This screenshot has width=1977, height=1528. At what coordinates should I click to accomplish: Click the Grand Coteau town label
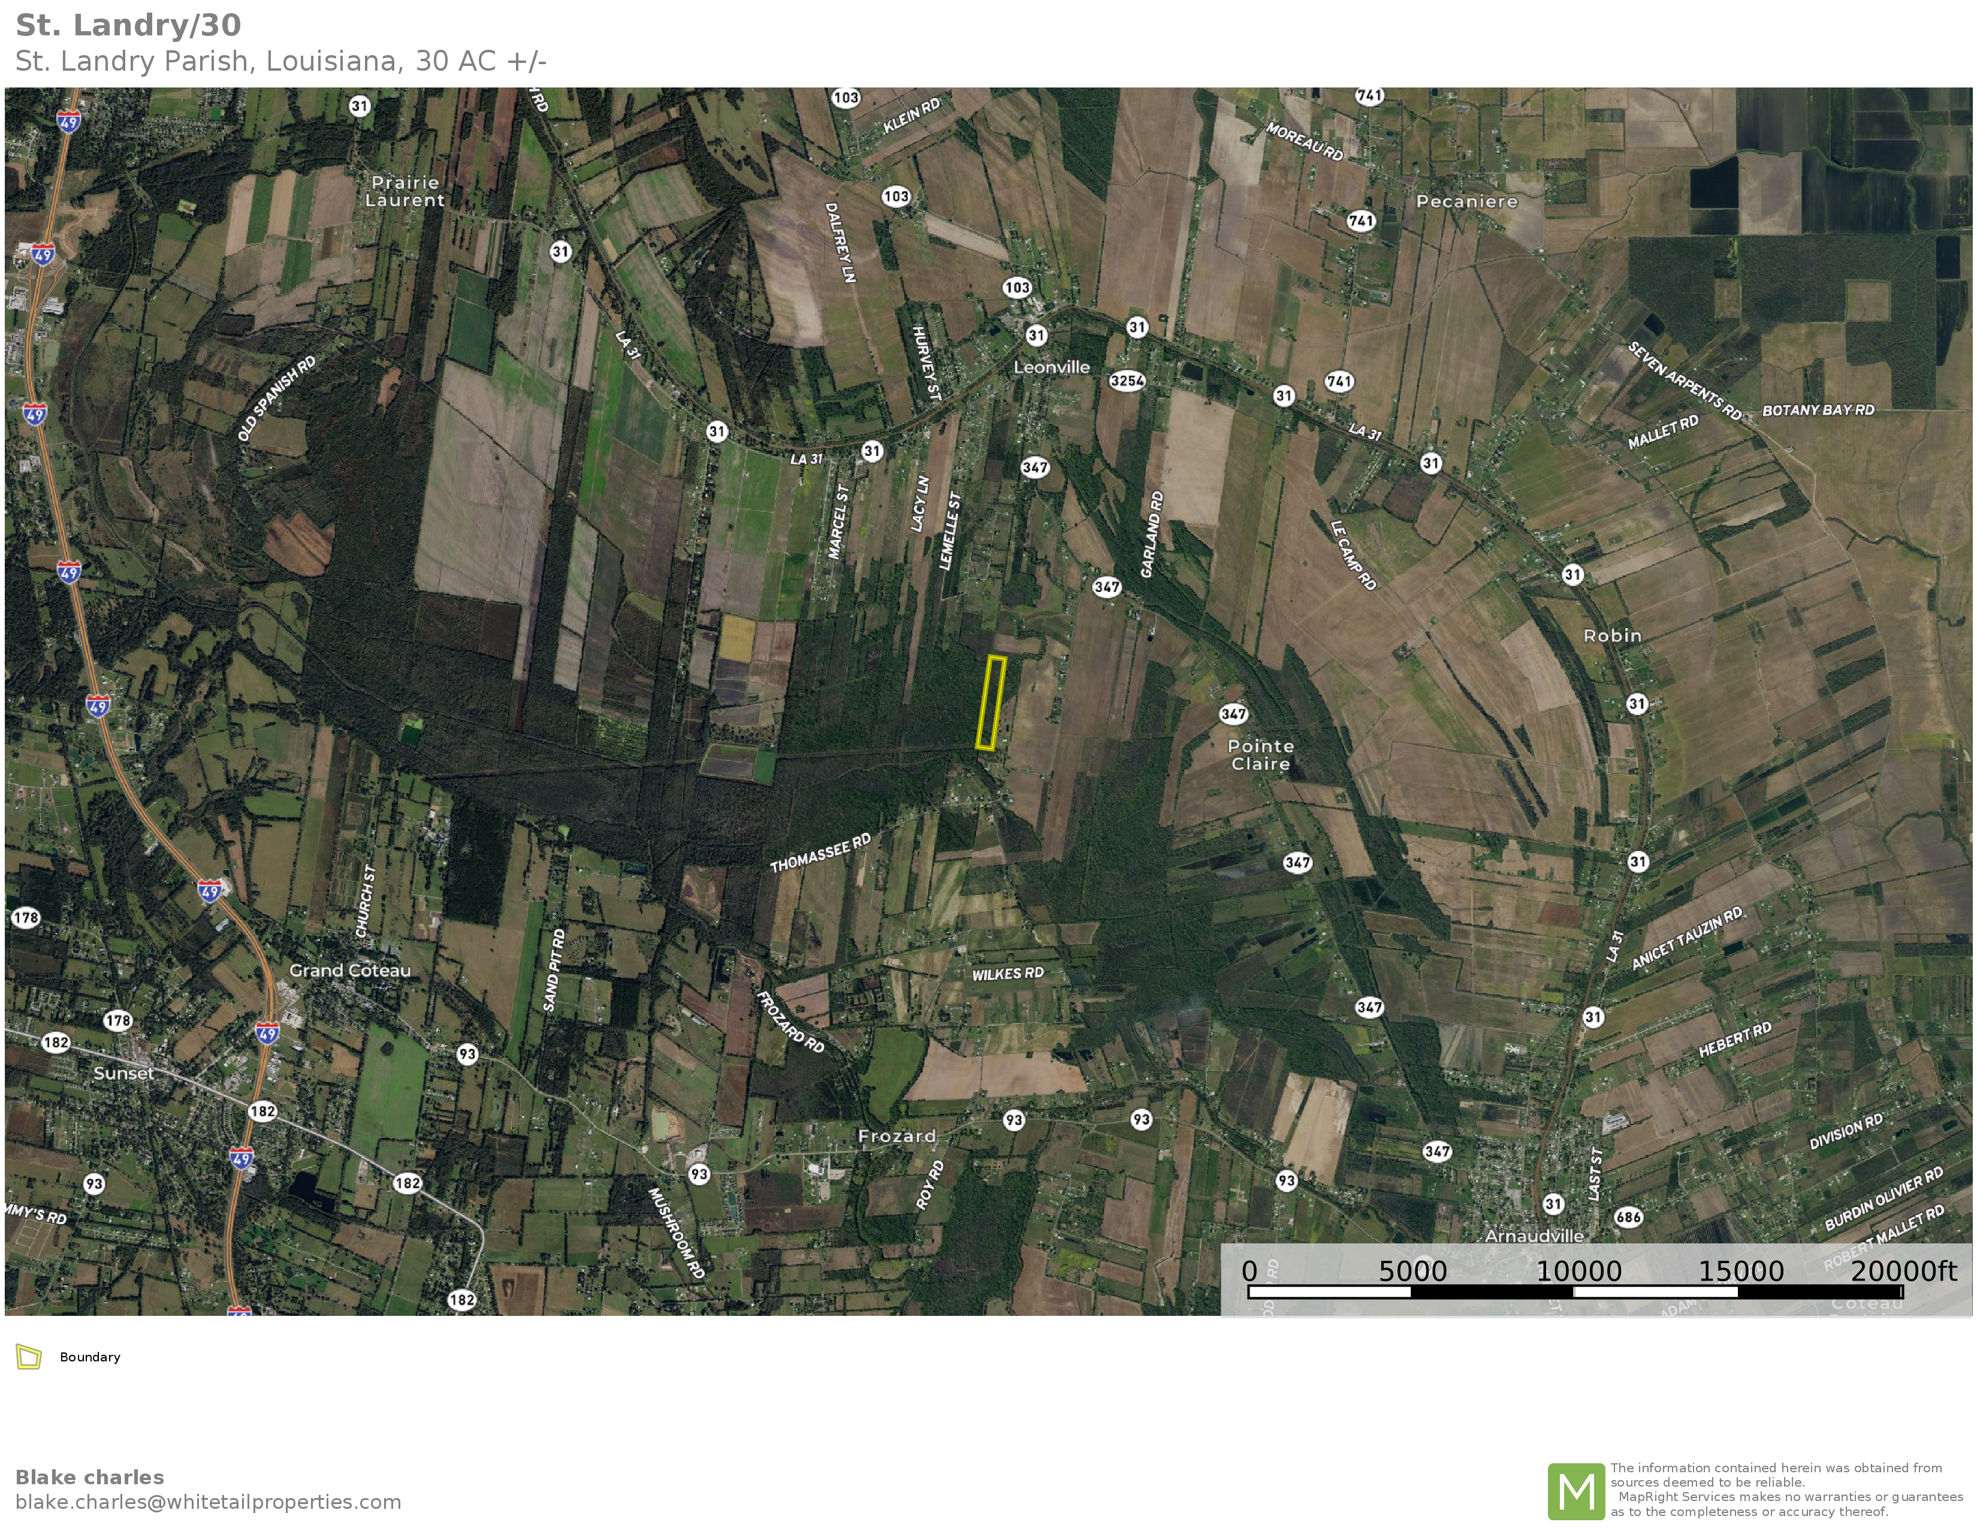click(x=349, y=970)
